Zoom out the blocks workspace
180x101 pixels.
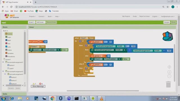169,76
